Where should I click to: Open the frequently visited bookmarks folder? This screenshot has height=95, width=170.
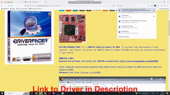(x=22, y=9)
